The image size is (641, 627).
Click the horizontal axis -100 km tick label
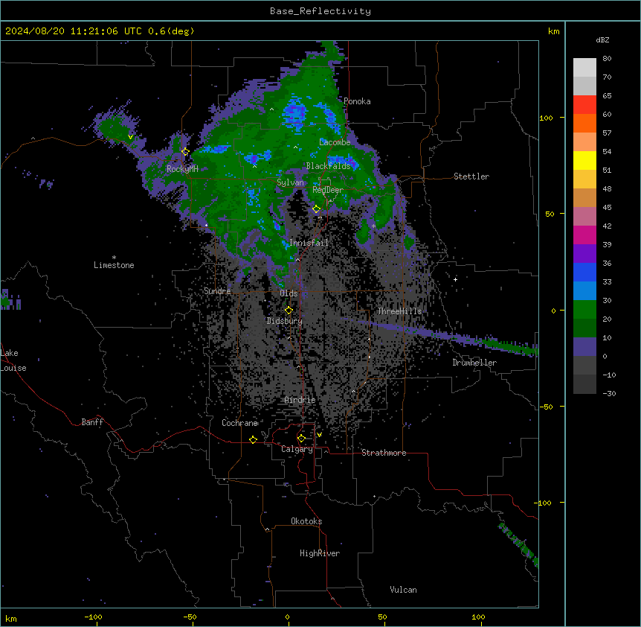(x=93, y=617)
